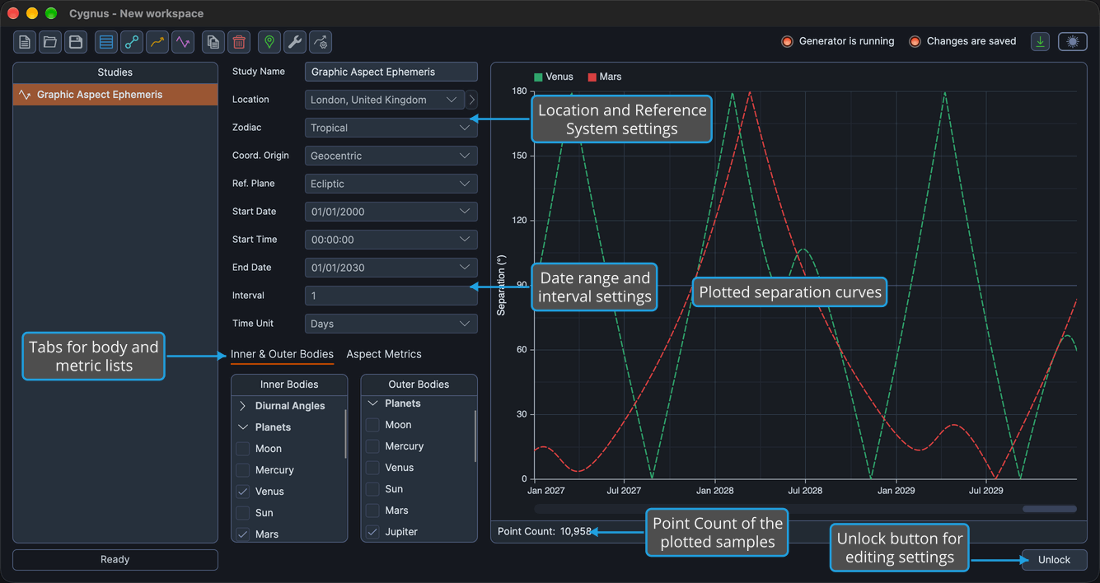Toggle the Mars red legend swatch

click(x=592, y=77)
